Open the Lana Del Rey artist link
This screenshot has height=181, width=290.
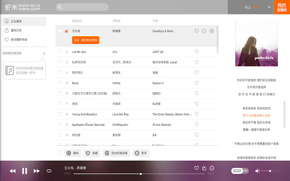[121, 114]
